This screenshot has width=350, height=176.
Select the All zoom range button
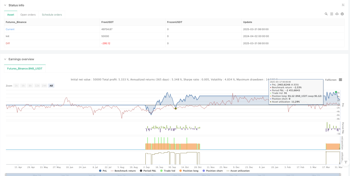(x=51, y=86)
